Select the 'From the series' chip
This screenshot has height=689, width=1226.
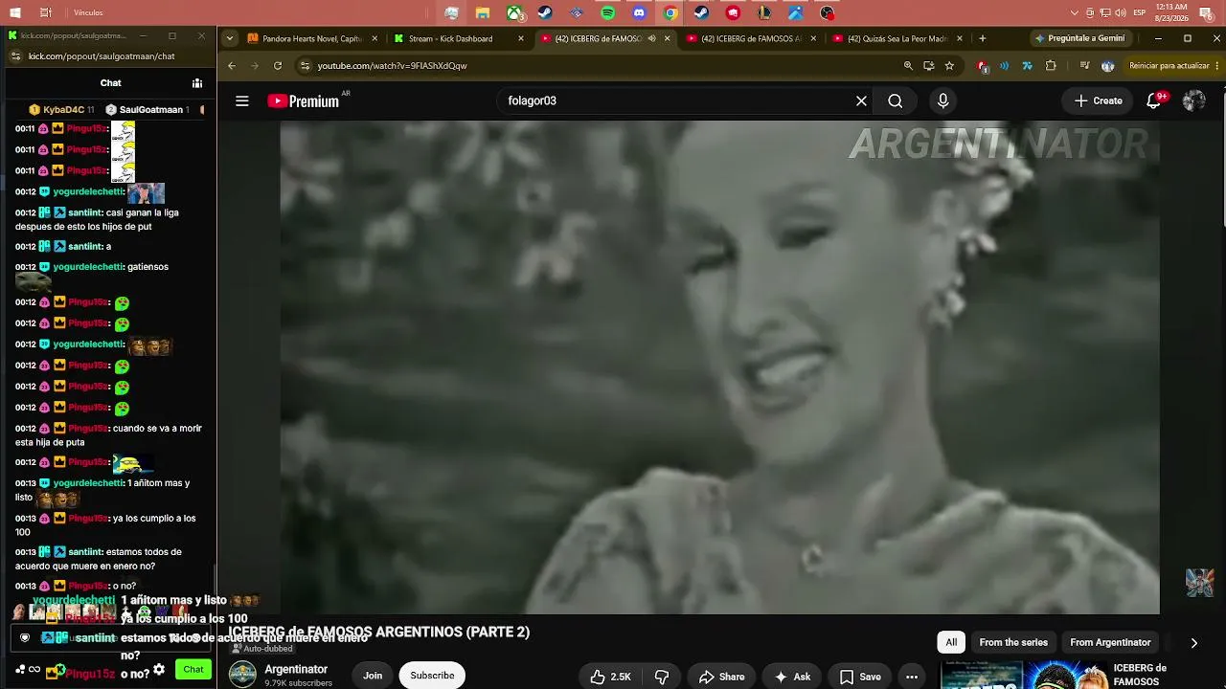click(x=1013, y=642)
